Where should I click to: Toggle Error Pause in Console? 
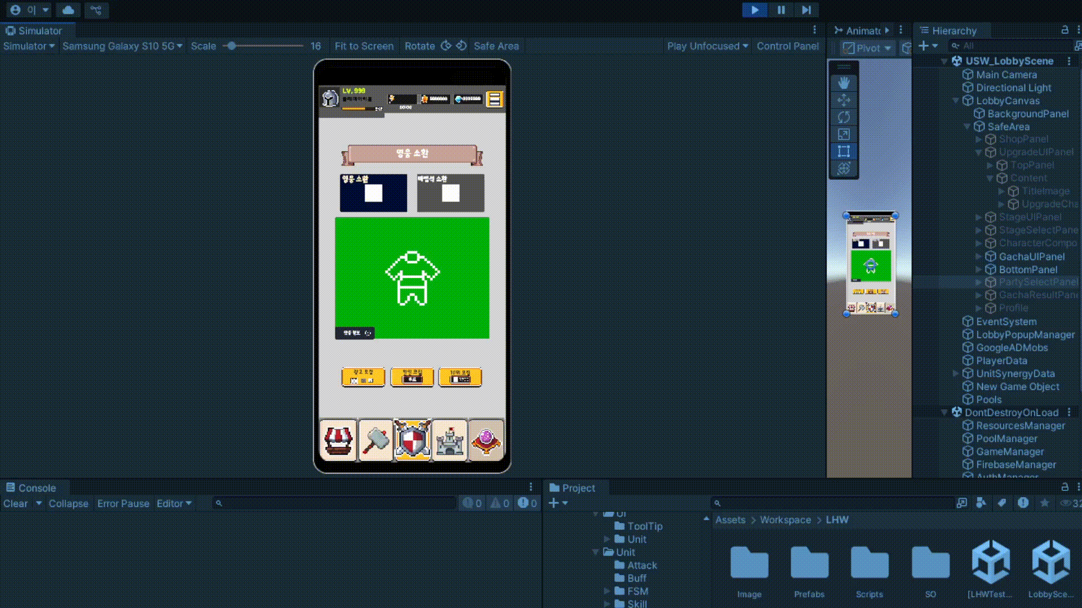pos(123,503)
